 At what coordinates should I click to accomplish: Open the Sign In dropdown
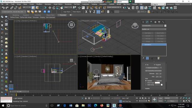coord(158,4)
